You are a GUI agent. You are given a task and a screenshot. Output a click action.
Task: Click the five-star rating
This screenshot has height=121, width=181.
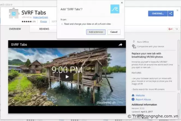tap(27, 21)
